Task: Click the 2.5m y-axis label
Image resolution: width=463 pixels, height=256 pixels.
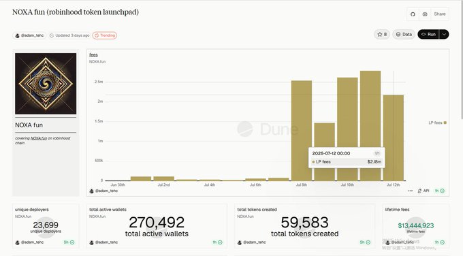Action: 99,82
